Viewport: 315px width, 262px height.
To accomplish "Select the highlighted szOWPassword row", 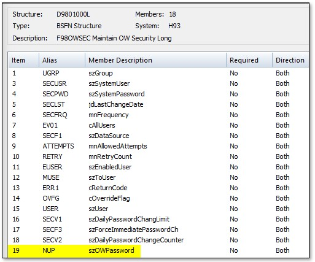I will point(158,250).
